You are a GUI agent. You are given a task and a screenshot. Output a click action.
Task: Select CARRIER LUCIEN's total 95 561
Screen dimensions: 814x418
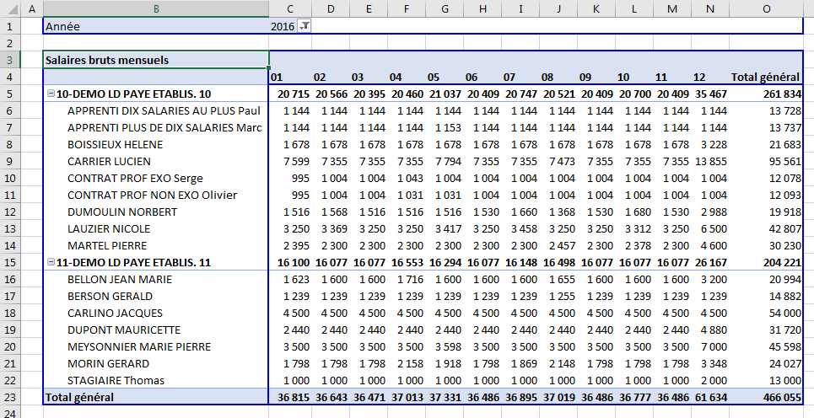click(785, 161)
